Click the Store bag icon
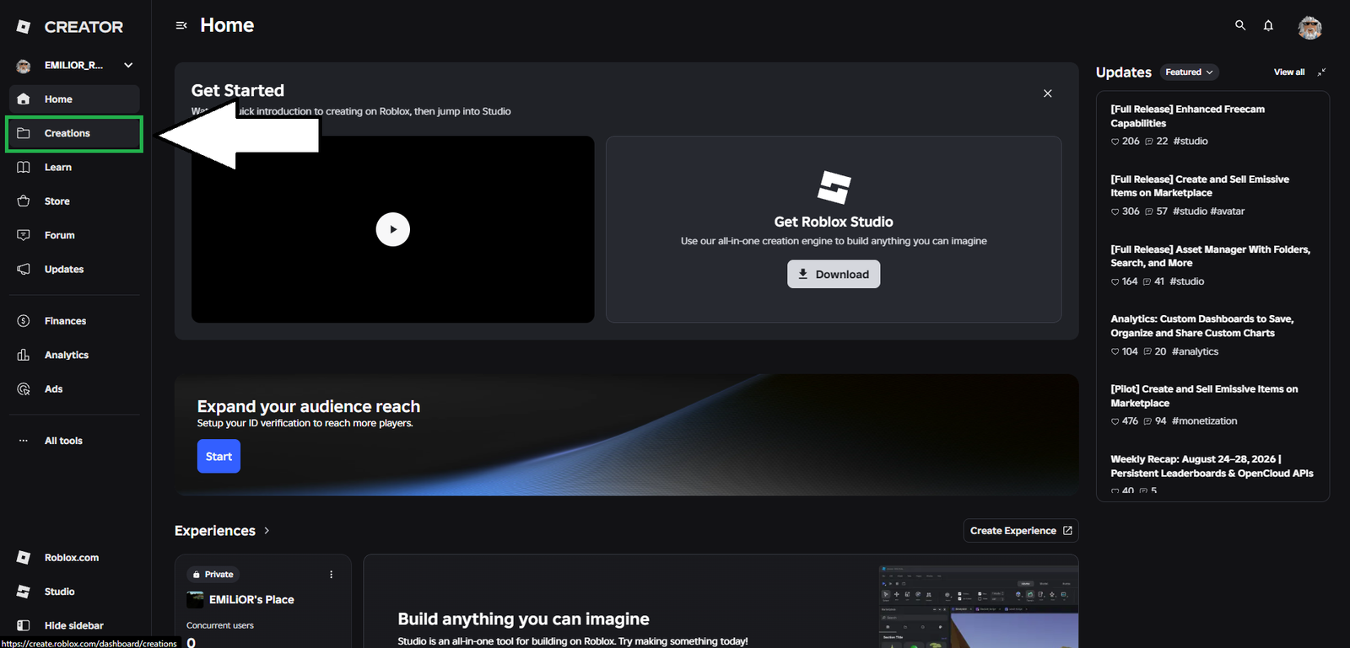This screenshot has height=648, width=1350. point(24,201)
